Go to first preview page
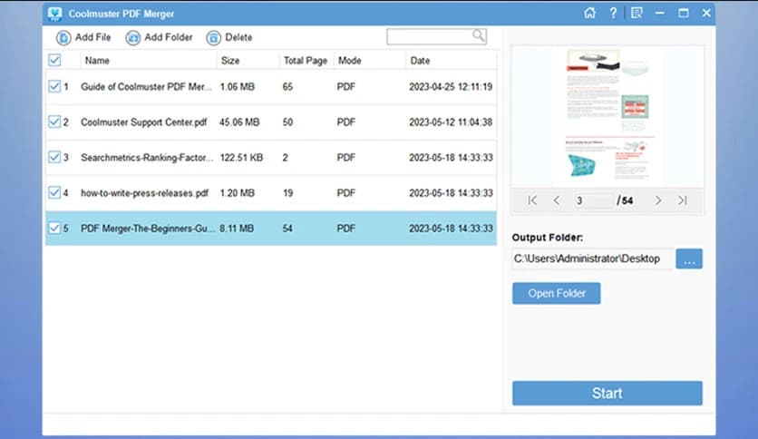Screen dimensions: 758x439 point(532,200)
